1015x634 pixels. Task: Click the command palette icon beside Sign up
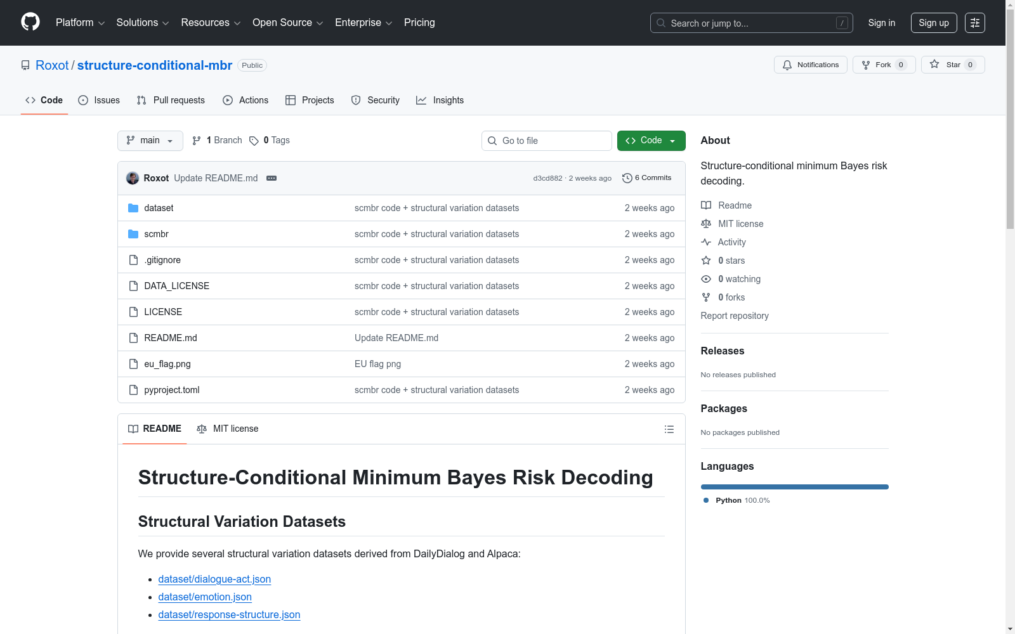coord(975,23)
